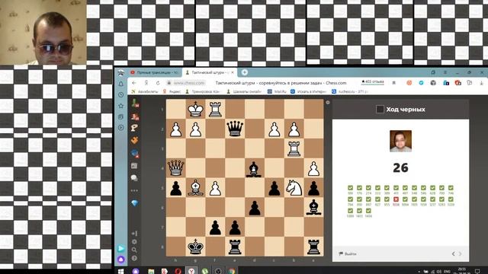Select the white queen on h4

point(176,168)
